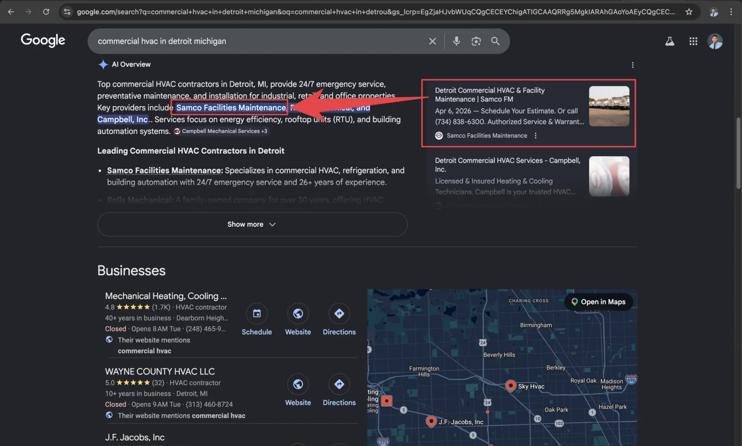Viewport: 742px width, 446px height.
Task: Click underlined Samco Facilities Maintenance in bullet list
Action: [164, 171]
